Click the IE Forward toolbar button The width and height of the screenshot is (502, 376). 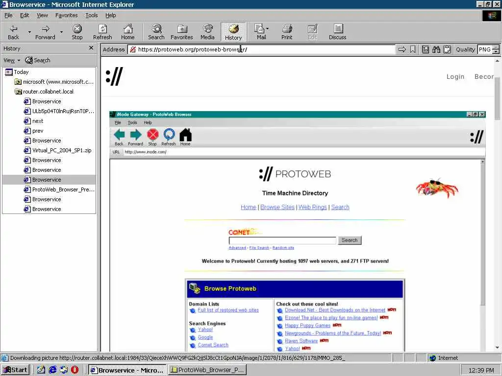(x=45, y=32)
